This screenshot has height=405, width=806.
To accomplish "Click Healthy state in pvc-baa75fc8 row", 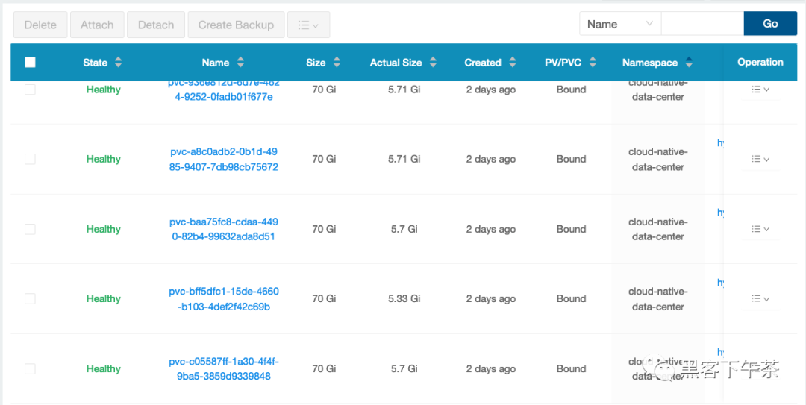I will coord(103,229).
